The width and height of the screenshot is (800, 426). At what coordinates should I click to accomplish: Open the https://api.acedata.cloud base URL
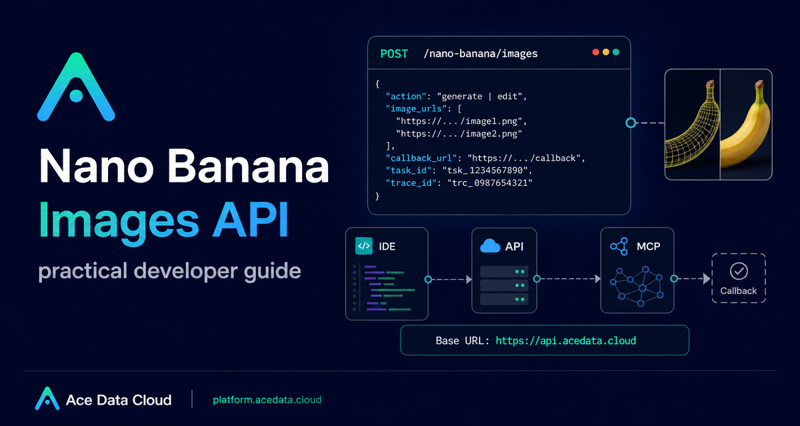566,340
